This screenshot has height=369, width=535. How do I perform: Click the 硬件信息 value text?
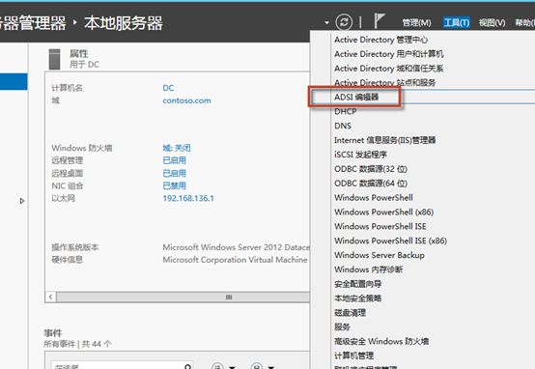(x=235, y=260)
